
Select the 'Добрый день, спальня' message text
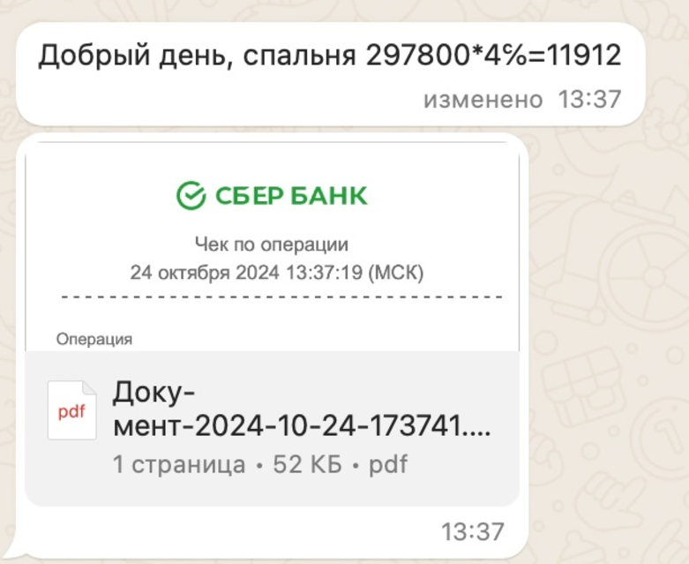pos(197,56)
